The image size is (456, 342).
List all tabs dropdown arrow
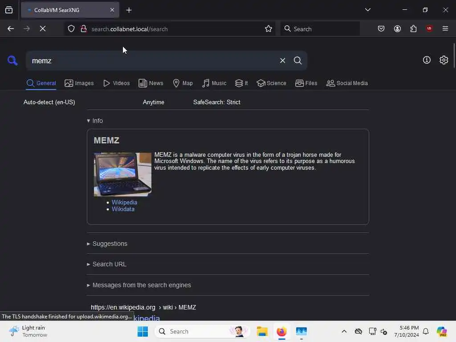(367, 10)
